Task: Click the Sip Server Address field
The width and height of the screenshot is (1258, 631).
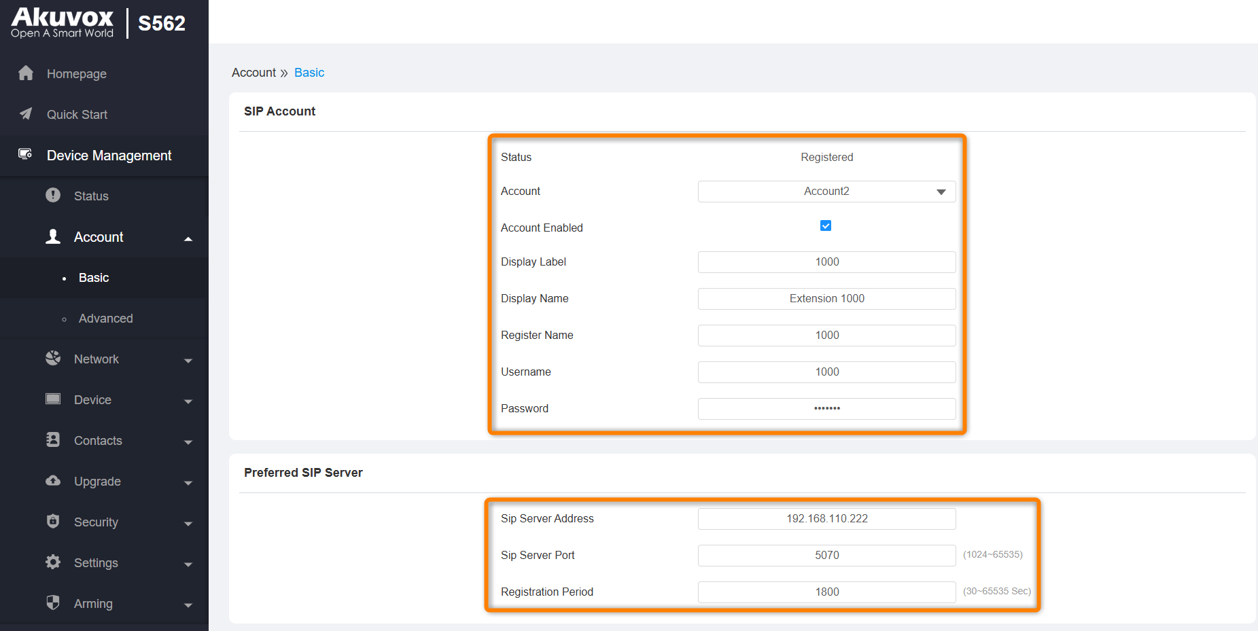Action: [x=826, y=519]
